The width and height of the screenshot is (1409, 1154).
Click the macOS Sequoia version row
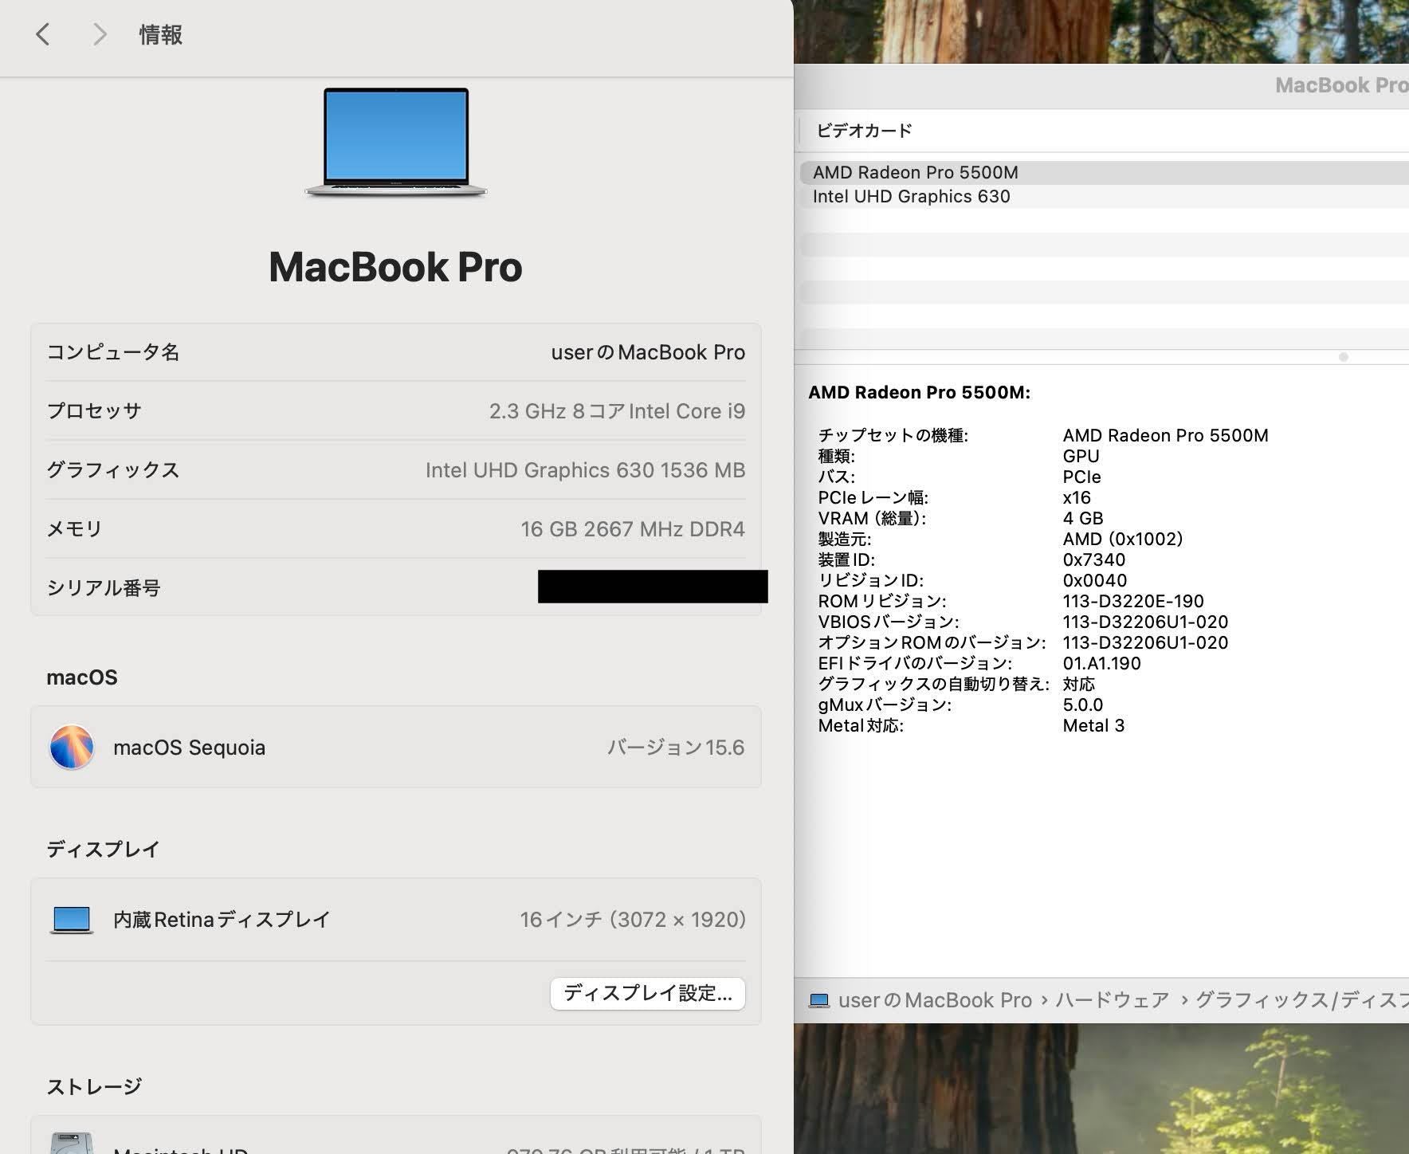pos(396,747)
